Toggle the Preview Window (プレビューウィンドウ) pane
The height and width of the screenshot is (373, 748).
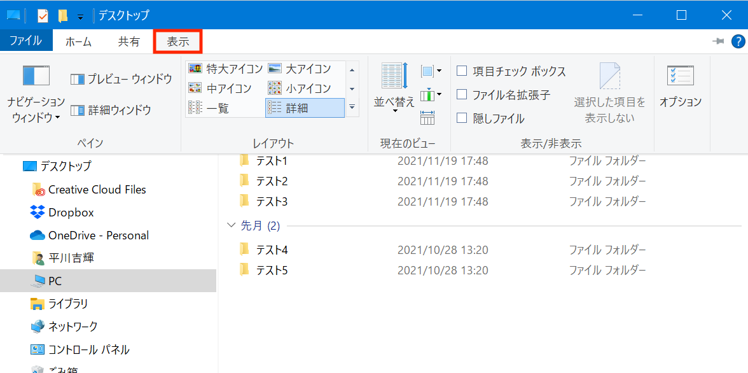(x=121, y=79)
